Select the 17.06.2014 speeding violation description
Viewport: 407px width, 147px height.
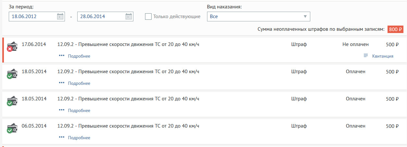click(128, 44)
